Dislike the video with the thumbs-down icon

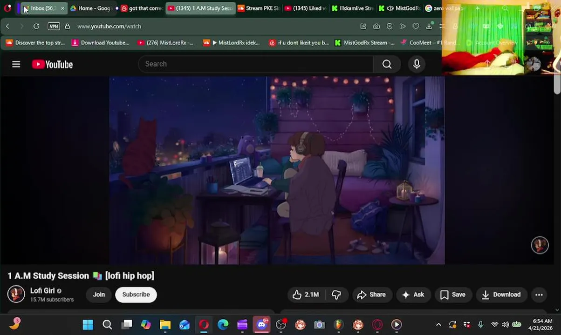pyautogui.click(x=336, y=295)
